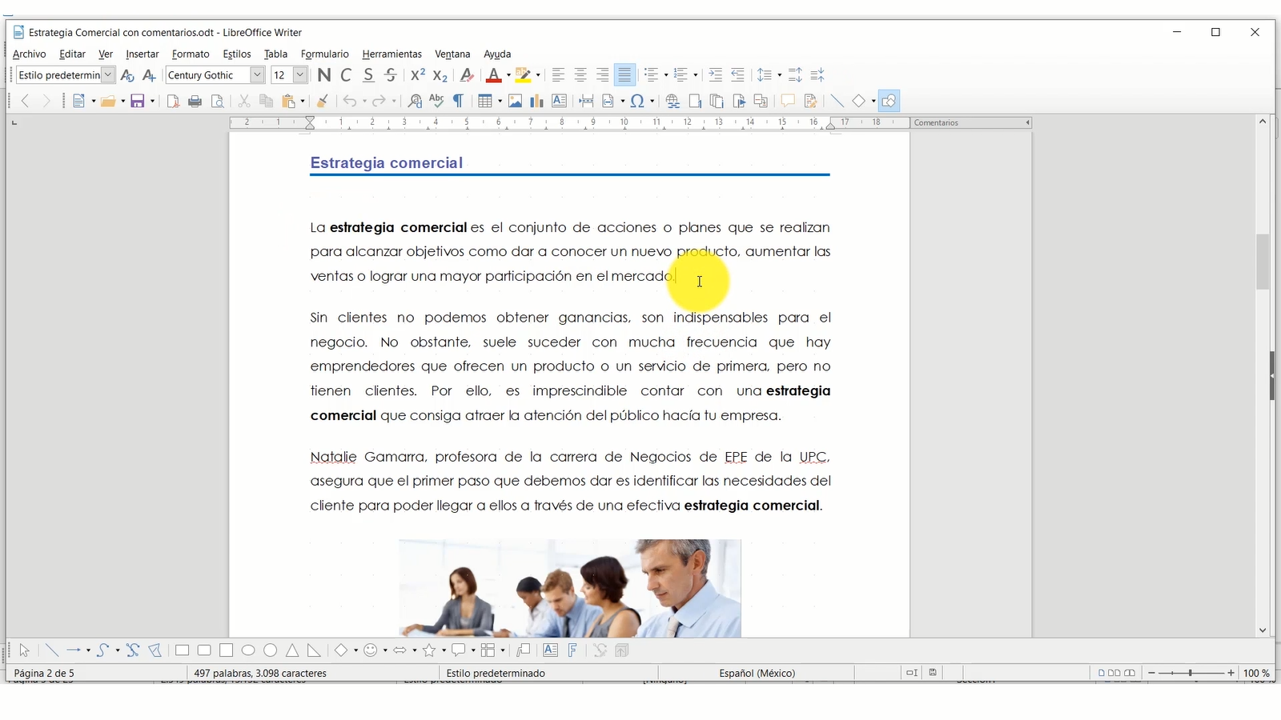Toggle subscript formatting
1281x720 pixels.
pos(440,75)
